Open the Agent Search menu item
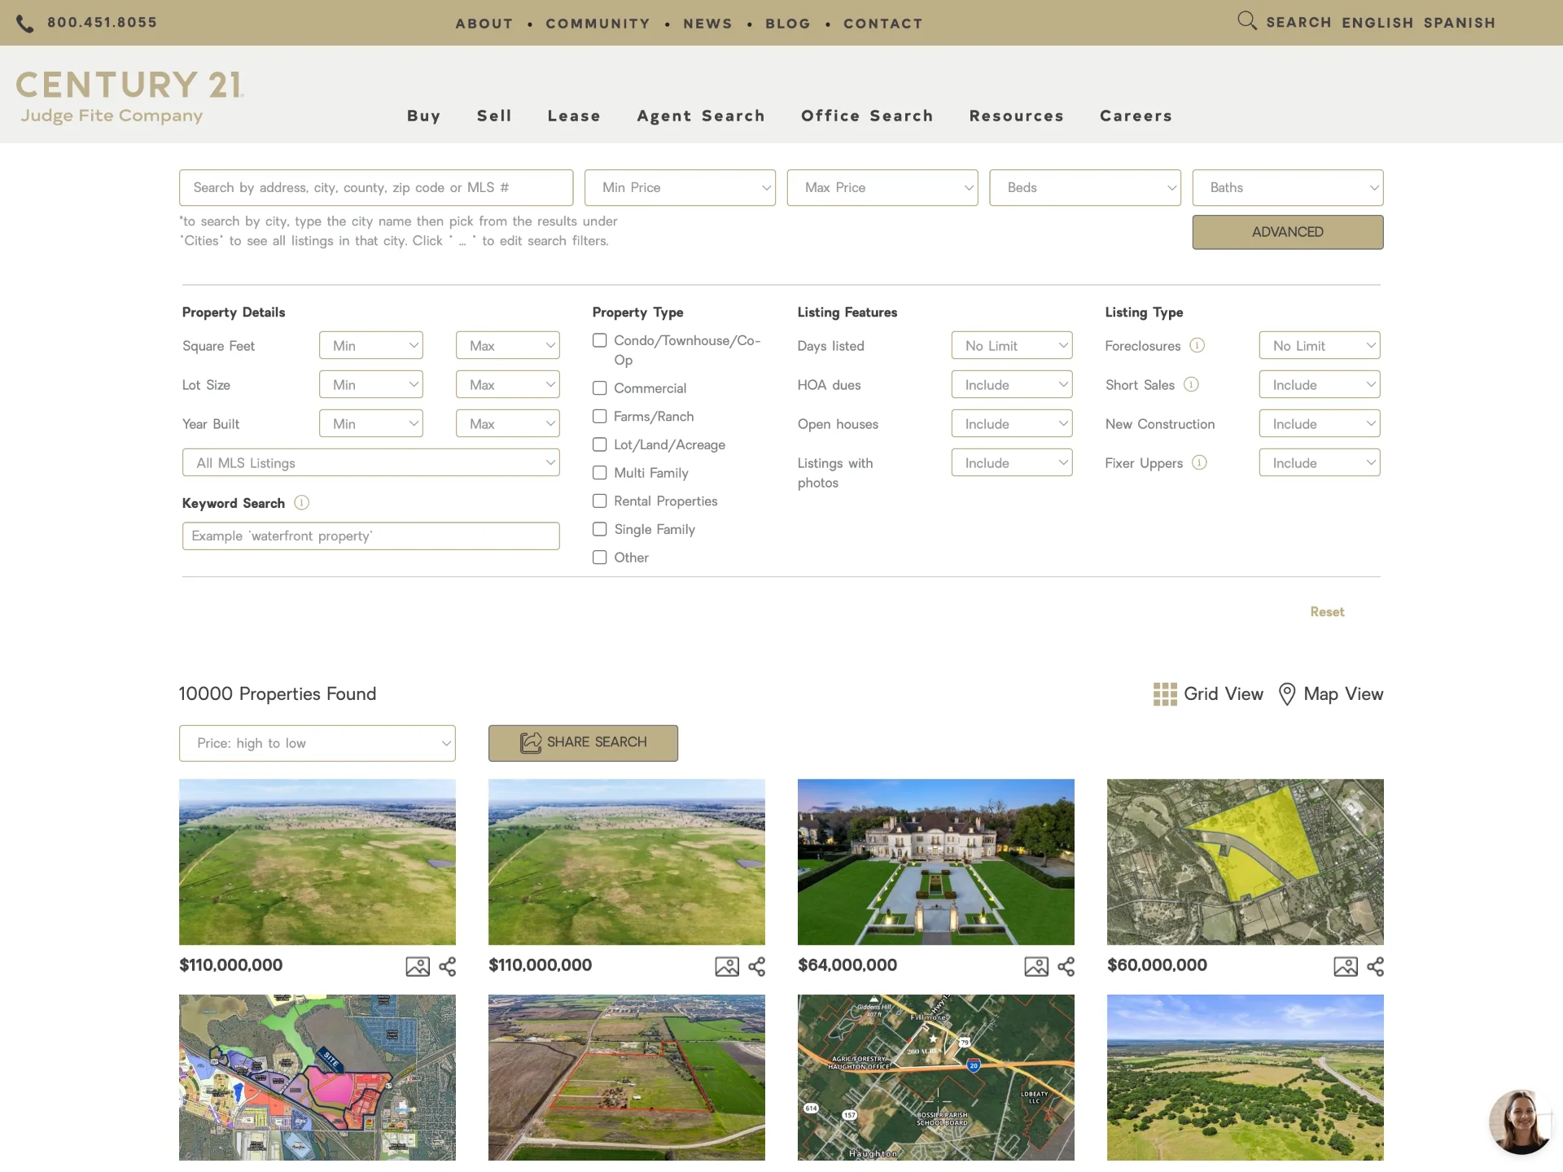The image size is (1563, 1172). tap(700, 116)
